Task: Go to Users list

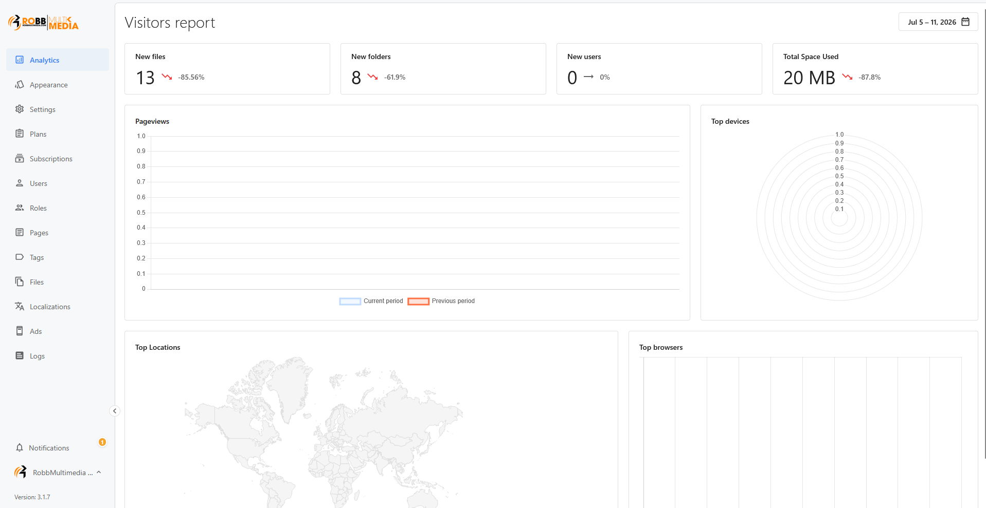Action: 58,183
